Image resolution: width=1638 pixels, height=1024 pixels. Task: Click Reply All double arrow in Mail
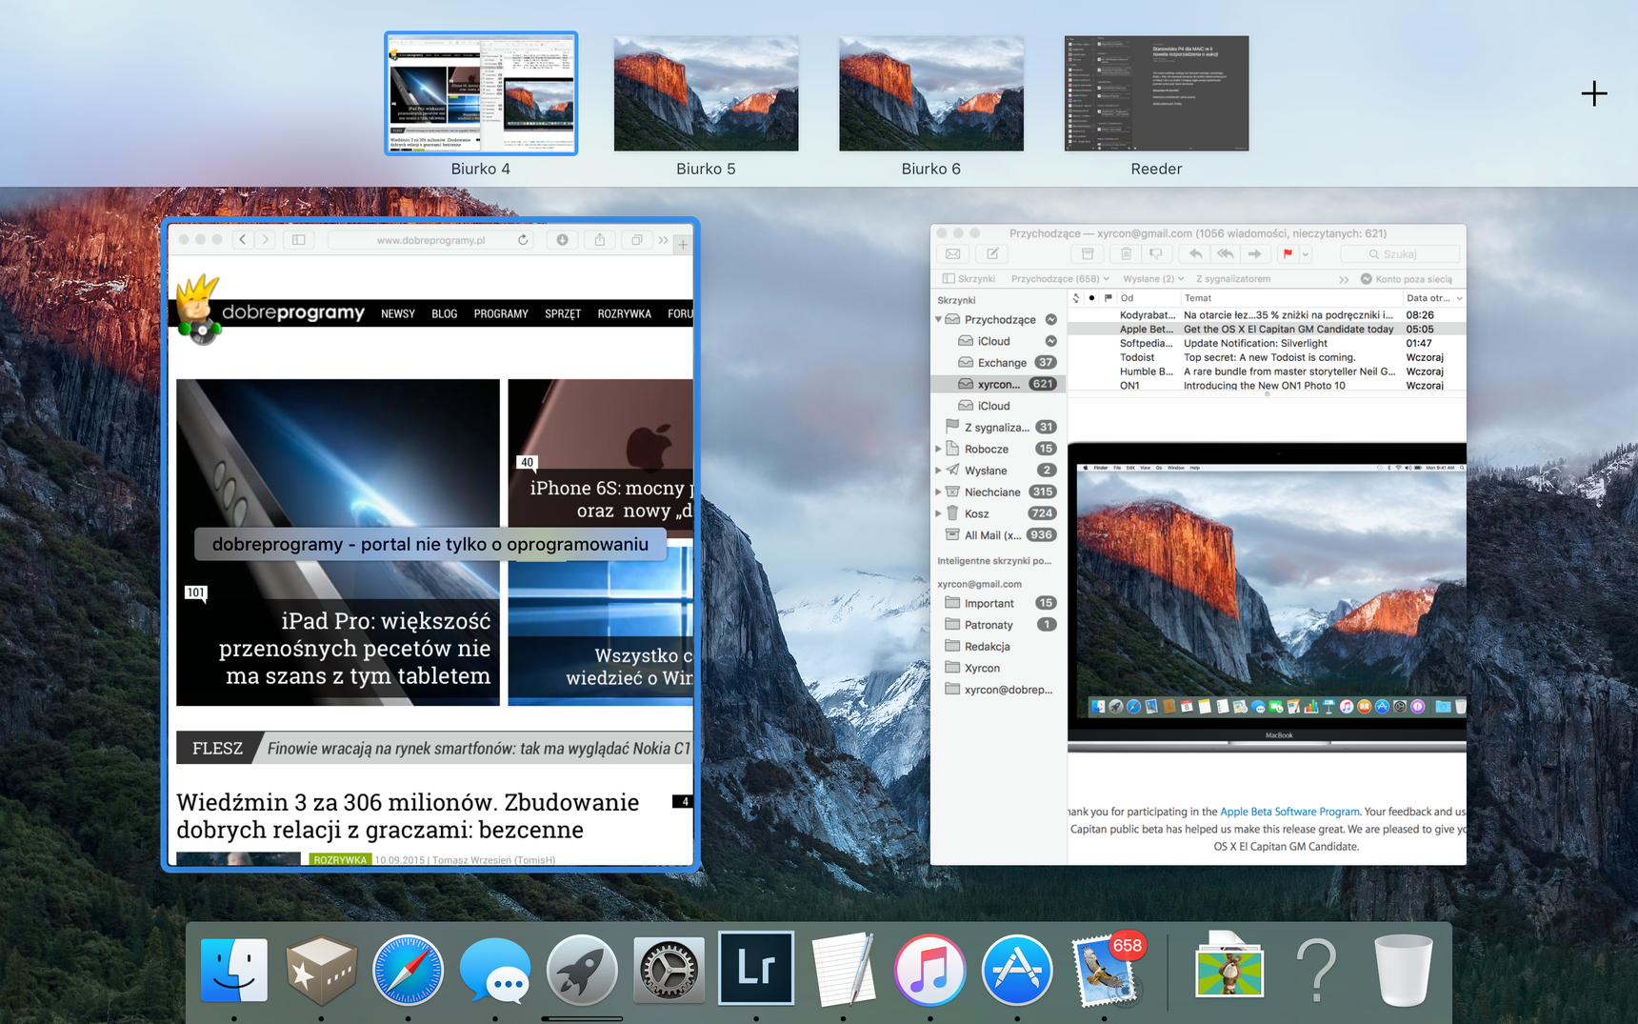click(1226, 254)
